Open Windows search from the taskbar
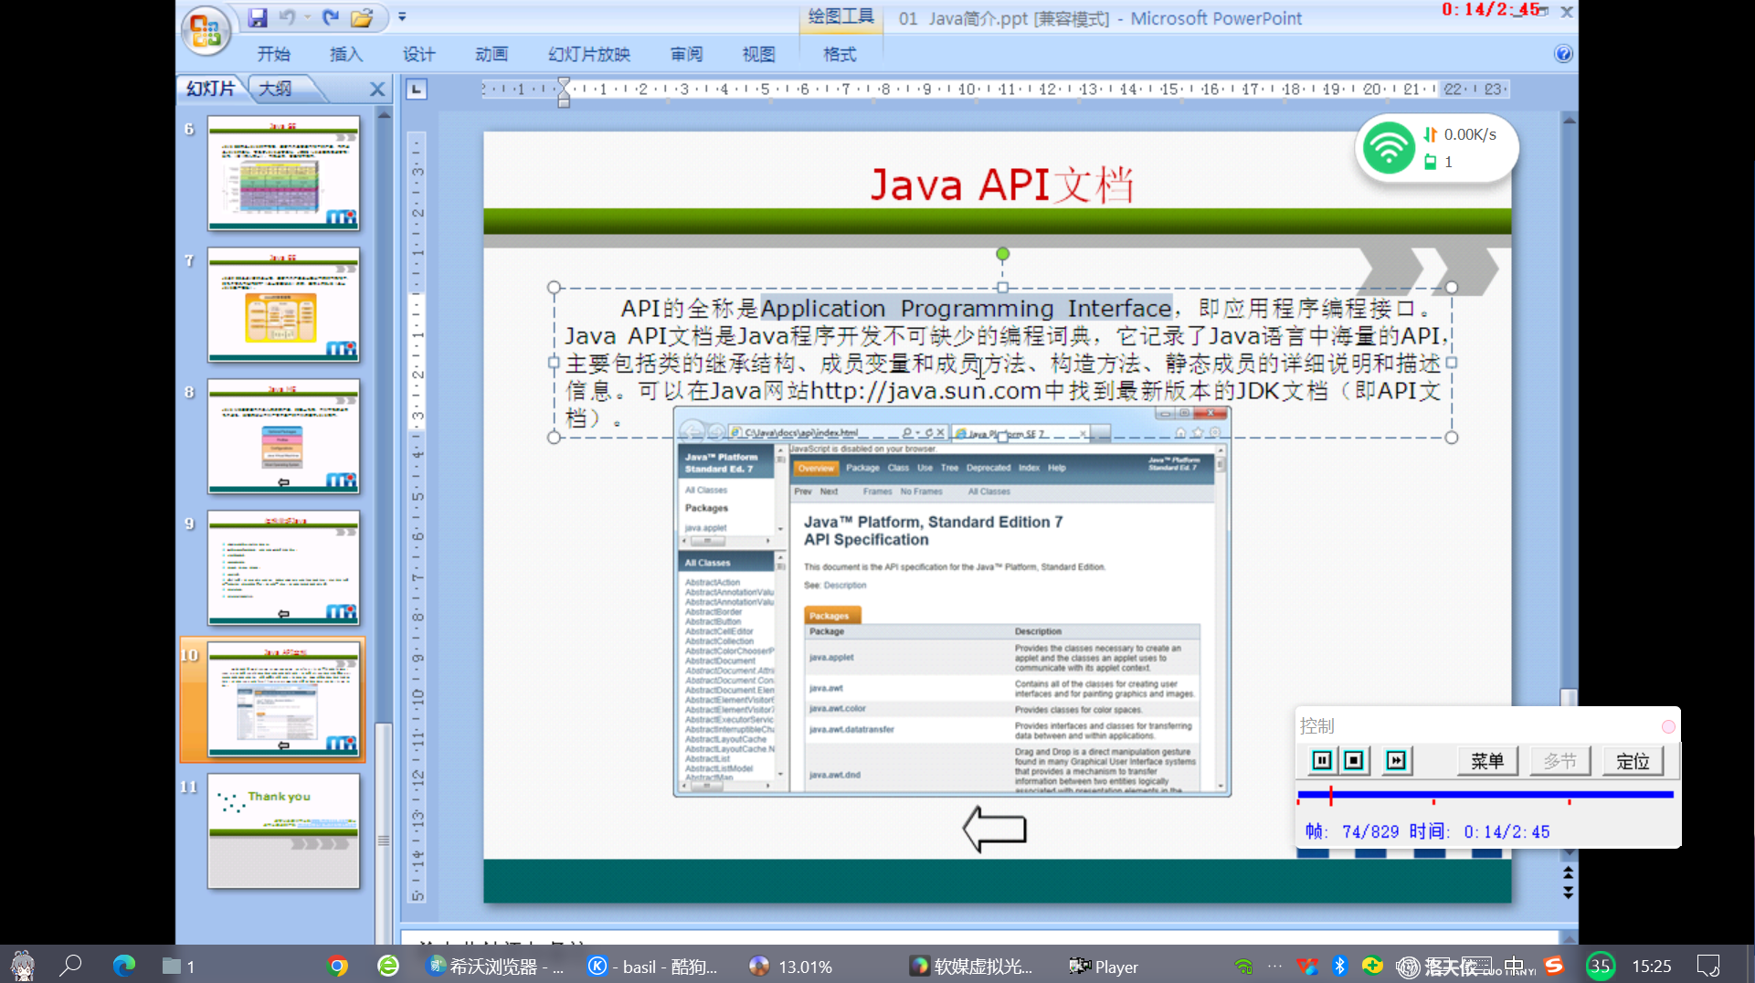This screenshot has width=1755, height=983. [70, 966]
